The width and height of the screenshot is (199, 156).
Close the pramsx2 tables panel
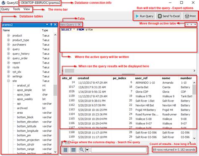[x=55, y=25]
